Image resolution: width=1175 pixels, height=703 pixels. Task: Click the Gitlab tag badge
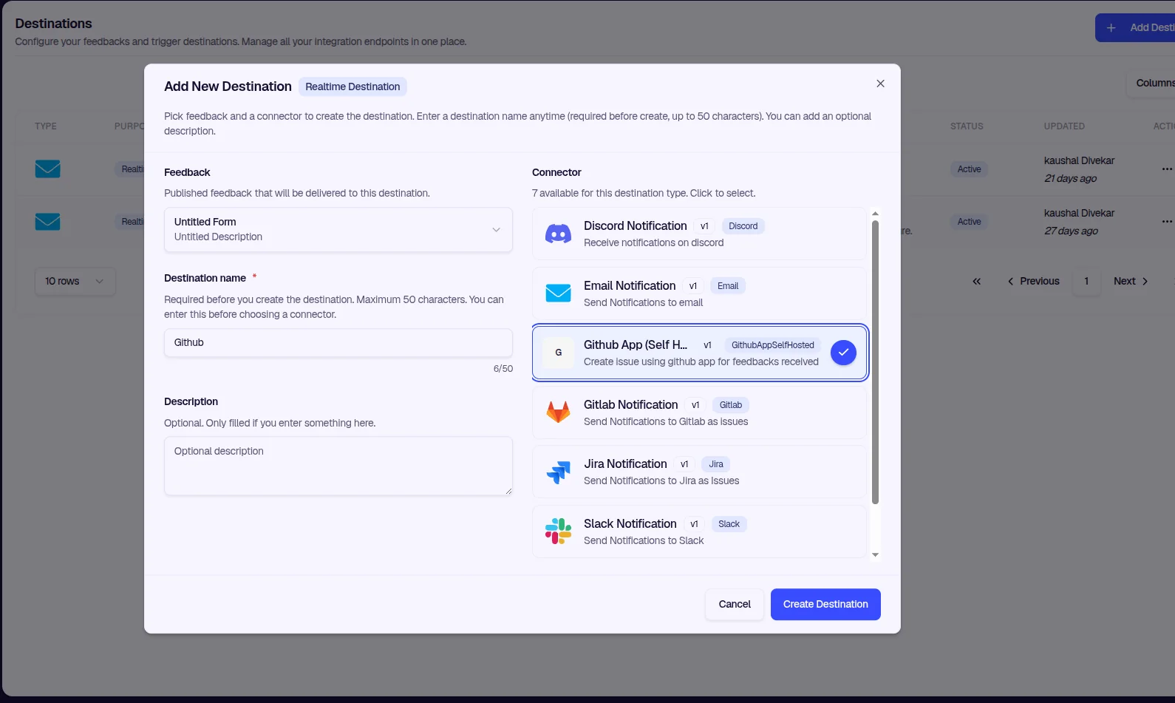point(731,405)
